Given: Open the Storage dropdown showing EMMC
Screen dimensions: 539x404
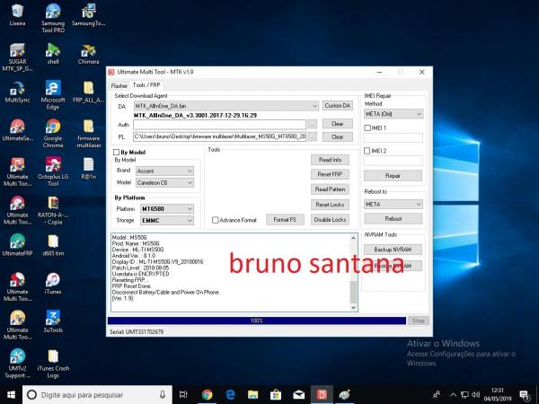Looking at the screenshot, I should [167, 221].
